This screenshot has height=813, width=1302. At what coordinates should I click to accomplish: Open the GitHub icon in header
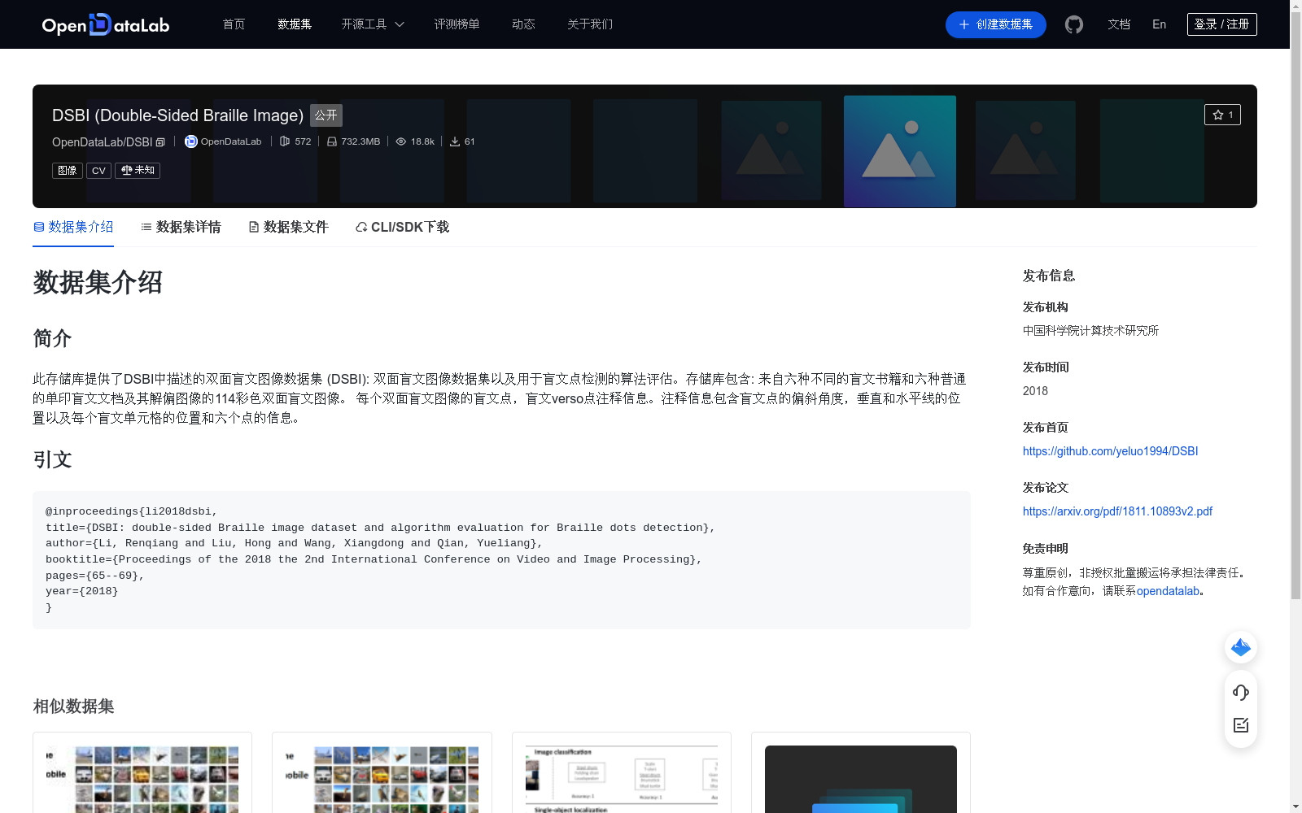(x=1074, y=24)
